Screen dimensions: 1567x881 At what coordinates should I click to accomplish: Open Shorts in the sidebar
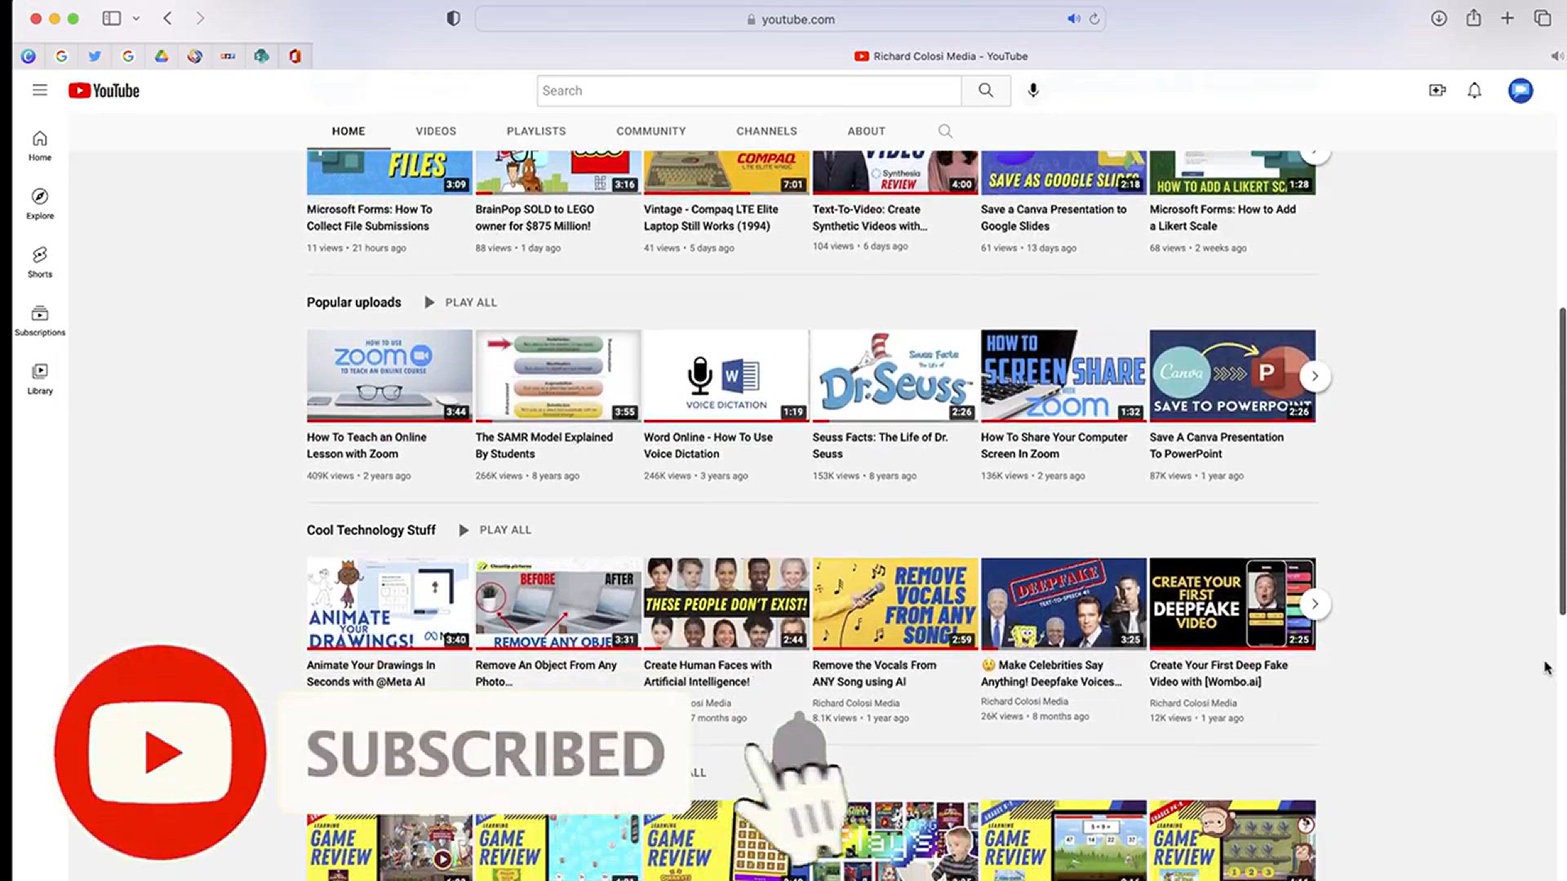click(39, 263)
